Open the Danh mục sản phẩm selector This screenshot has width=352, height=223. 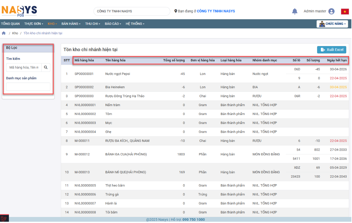[x=28, y=87]
